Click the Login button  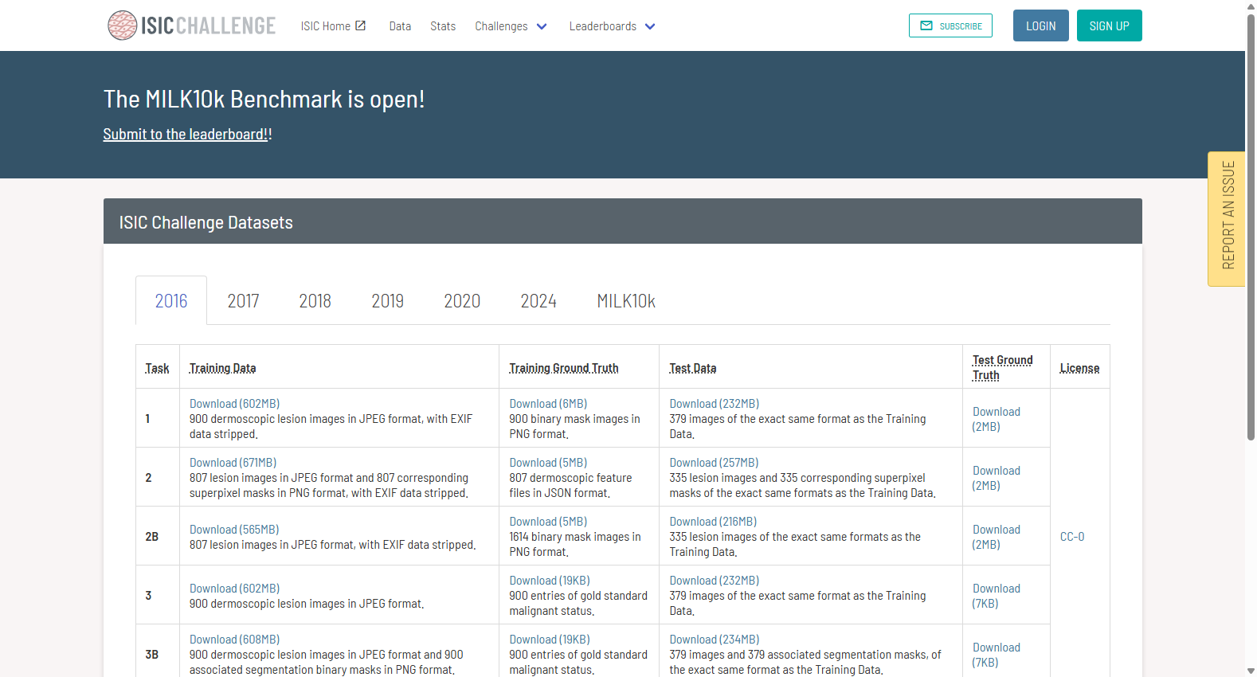(x=1040, y=25)
